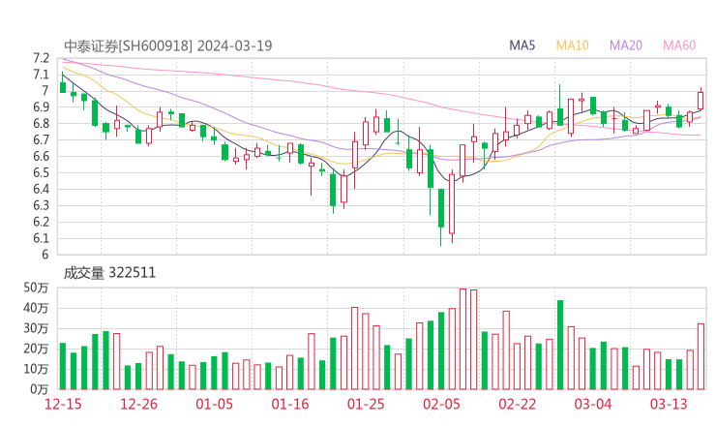Click the tall green volume bar near 03-04
716x426 pixels.
(560, 345)
